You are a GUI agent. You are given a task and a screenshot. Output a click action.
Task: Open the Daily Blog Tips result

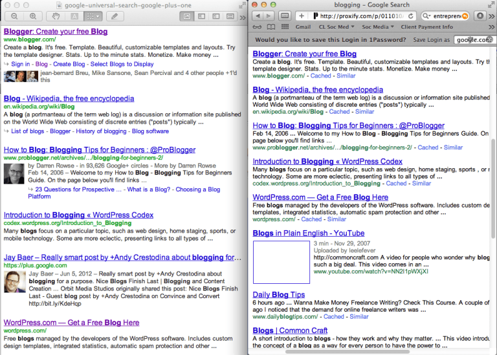[x=279, y=295]
